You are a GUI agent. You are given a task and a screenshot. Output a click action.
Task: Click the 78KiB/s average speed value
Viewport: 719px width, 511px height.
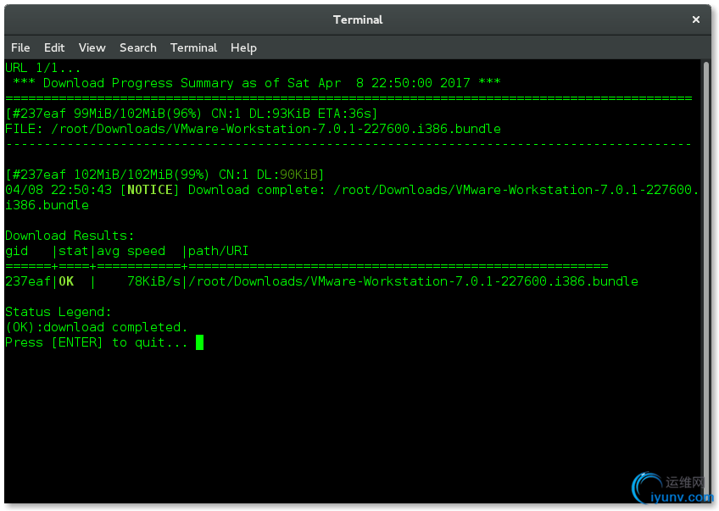click(153, 281)
